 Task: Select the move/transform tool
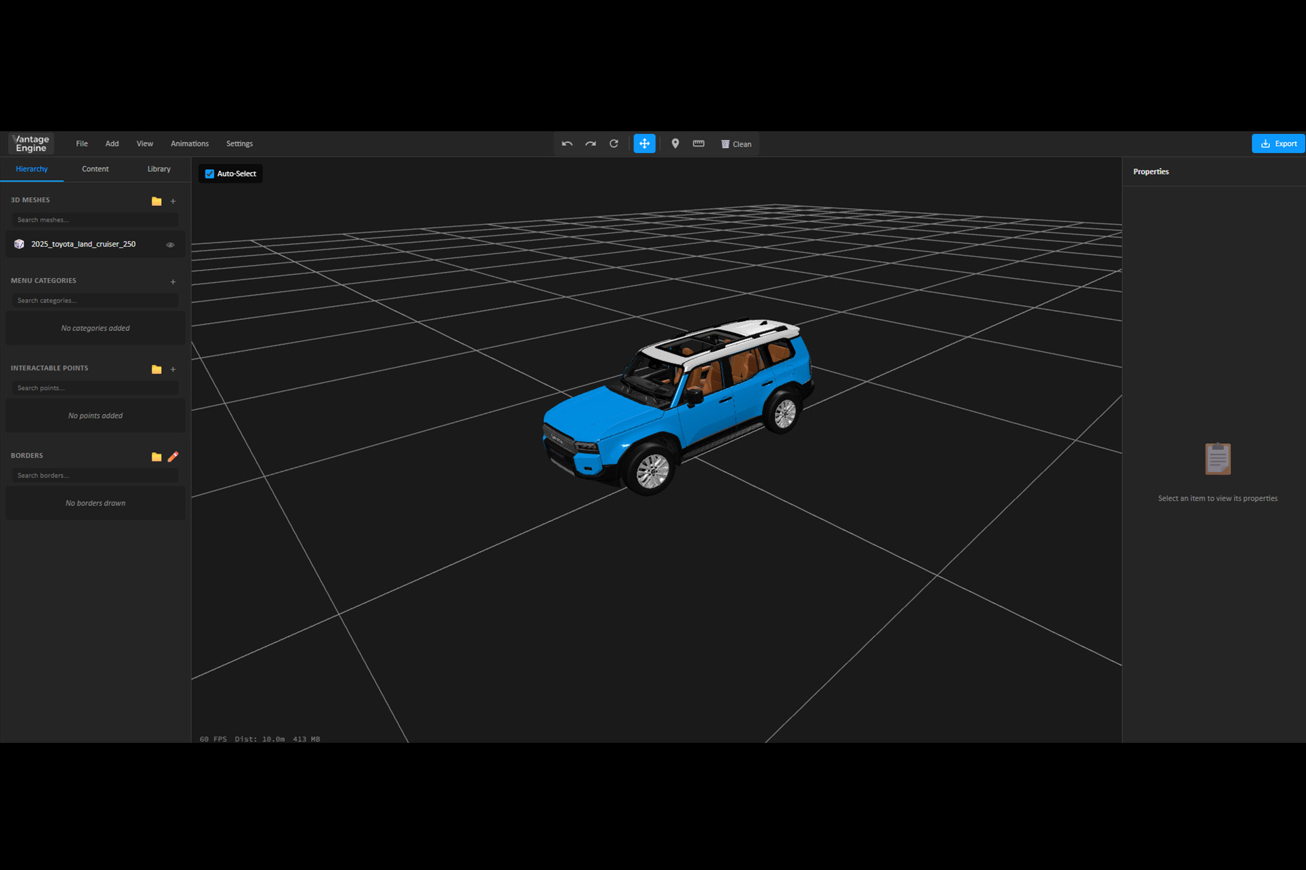644,143
